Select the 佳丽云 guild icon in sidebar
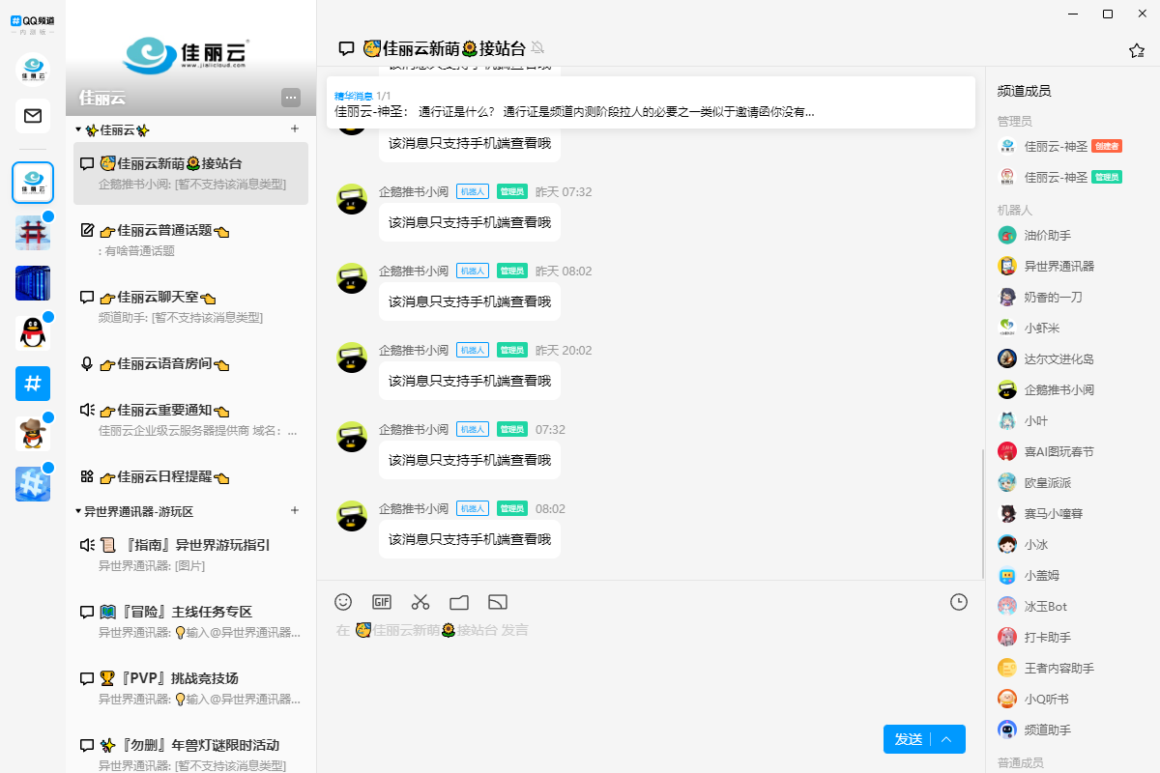Screen dimensions: 1160x773 tap(33, 183)
